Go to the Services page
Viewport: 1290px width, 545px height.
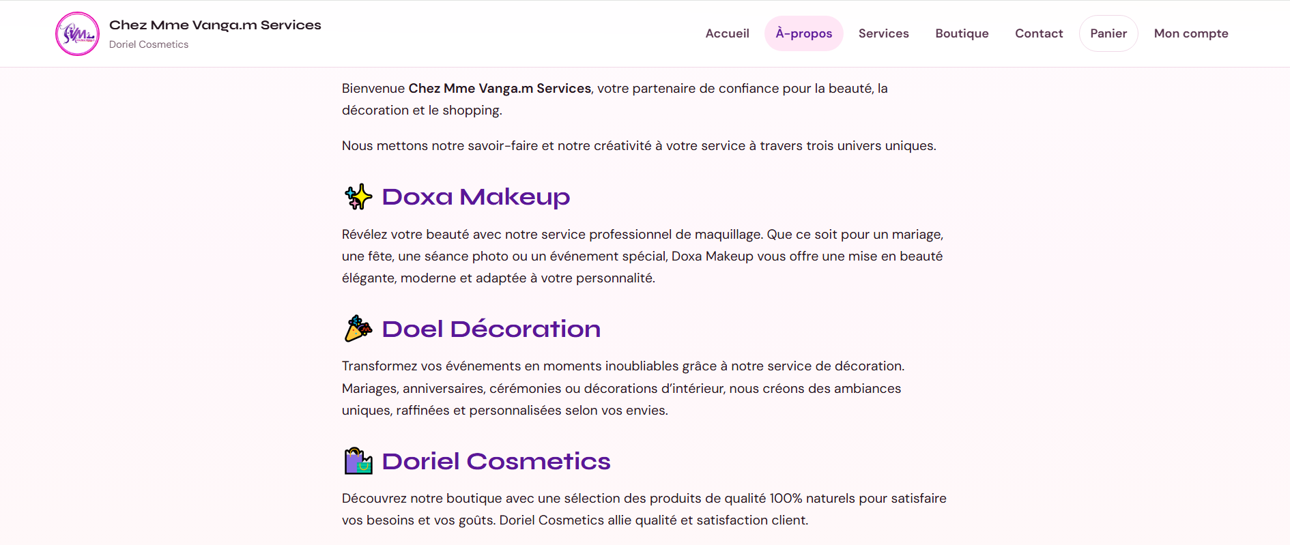pos(883,33)
